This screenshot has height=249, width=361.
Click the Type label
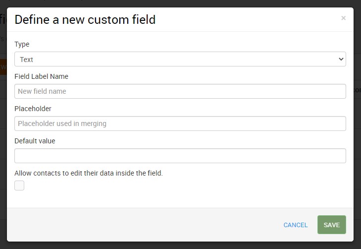tap(22, 44)
